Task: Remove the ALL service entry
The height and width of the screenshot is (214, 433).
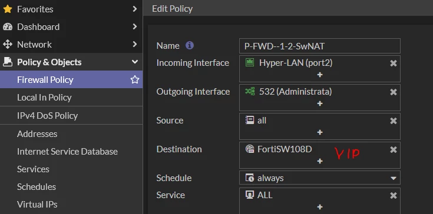Action: point(394,196)
